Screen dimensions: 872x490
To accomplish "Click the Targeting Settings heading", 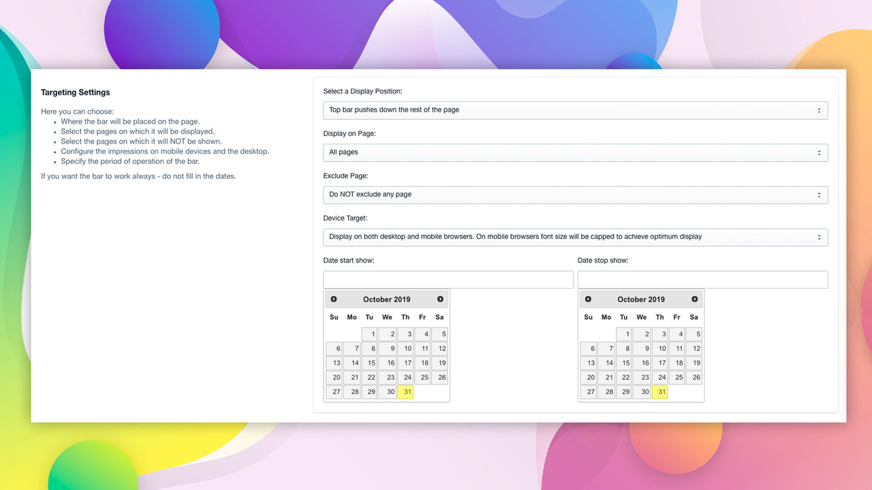I will pyautogui.click(x=76, y=93).
